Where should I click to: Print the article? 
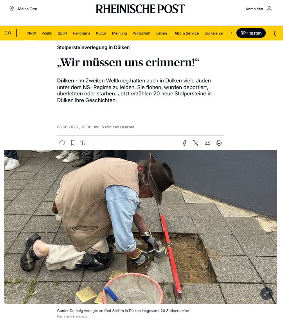coord(219,143)
